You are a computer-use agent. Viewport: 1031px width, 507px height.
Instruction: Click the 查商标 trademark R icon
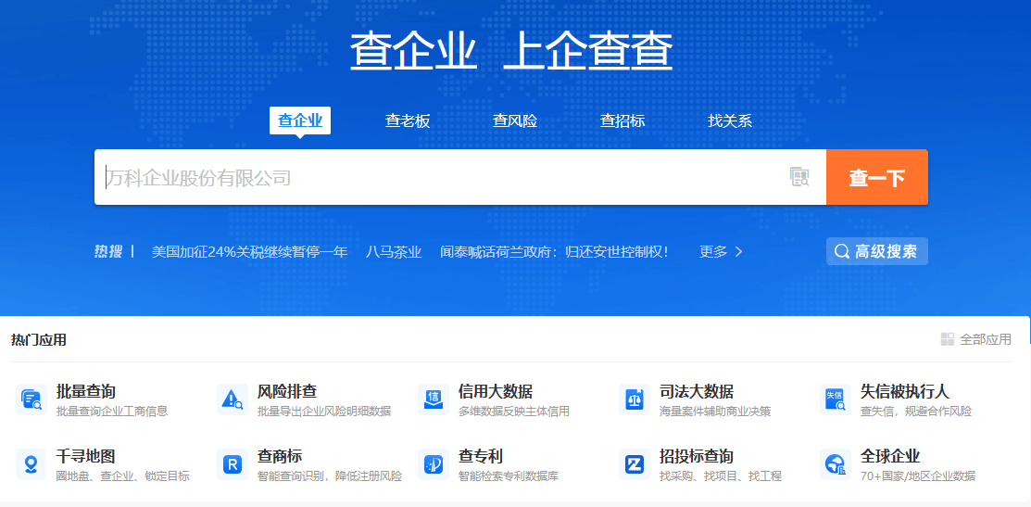click(x=232, y=464)
